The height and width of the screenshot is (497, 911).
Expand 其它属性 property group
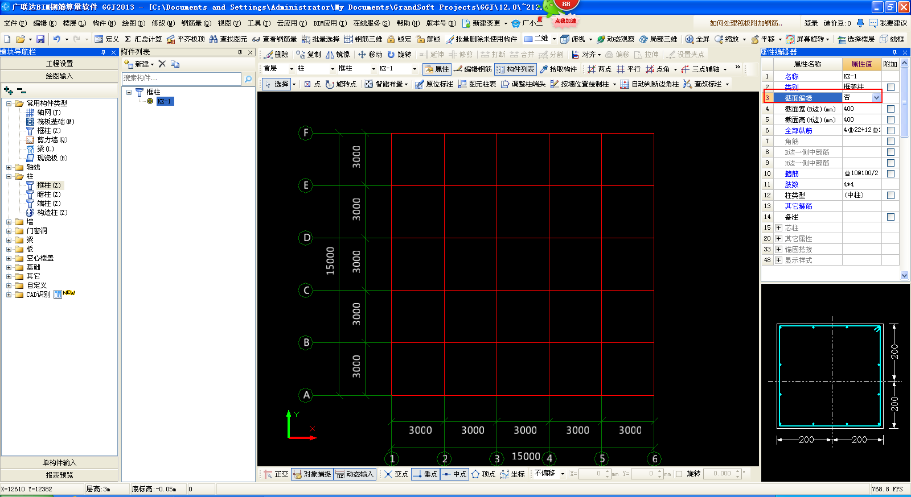click(778, 238)
